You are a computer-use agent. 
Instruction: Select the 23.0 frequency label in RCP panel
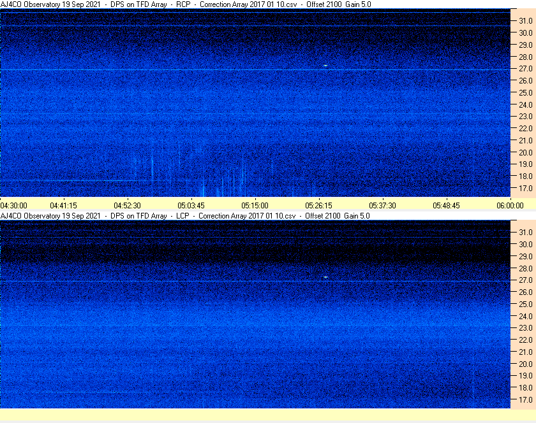point(526,117)
